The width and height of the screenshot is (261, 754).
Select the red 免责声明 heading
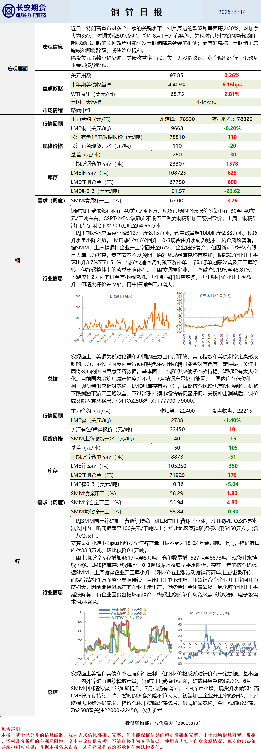[x=11, y=729]
